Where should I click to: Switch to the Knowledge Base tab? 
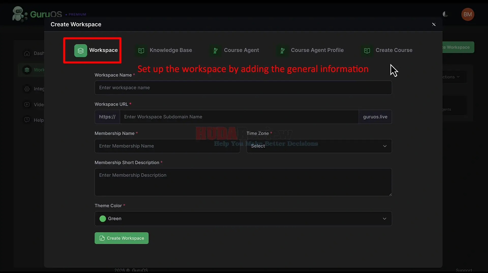tap(164, 50)
